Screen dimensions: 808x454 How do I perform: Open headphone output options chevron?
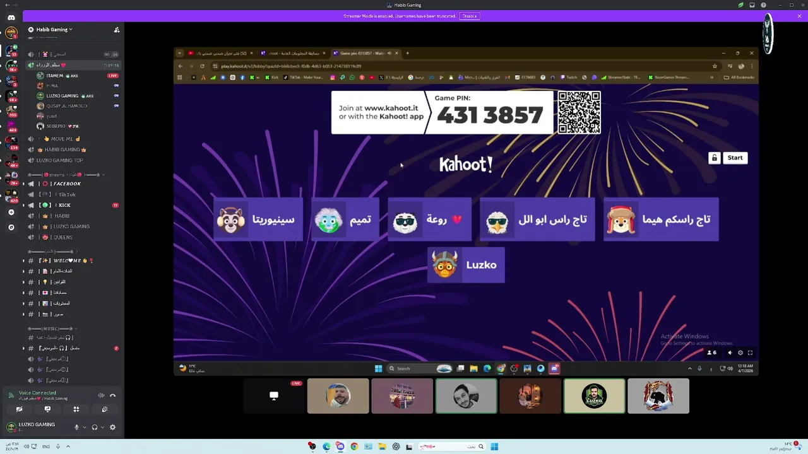(102, 427)
